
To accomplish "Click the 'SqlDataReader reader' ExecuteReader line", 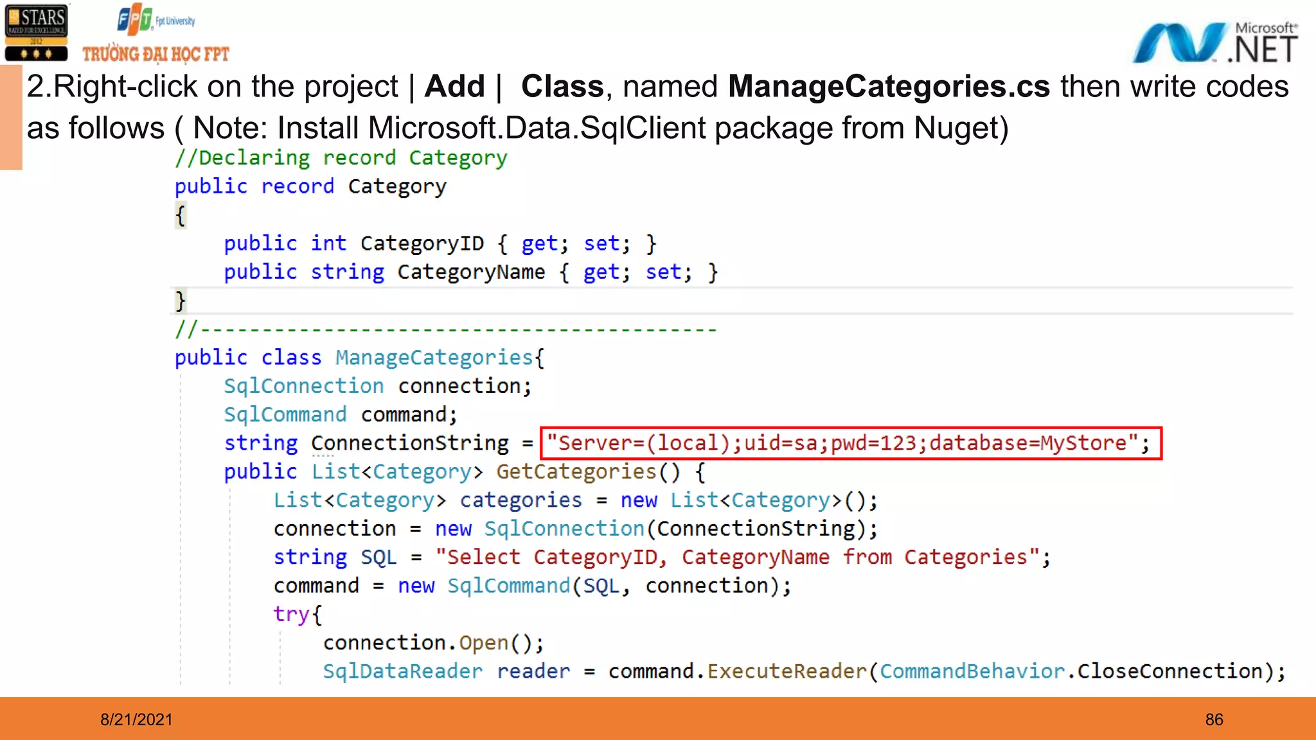I will (x=805, y=671).
